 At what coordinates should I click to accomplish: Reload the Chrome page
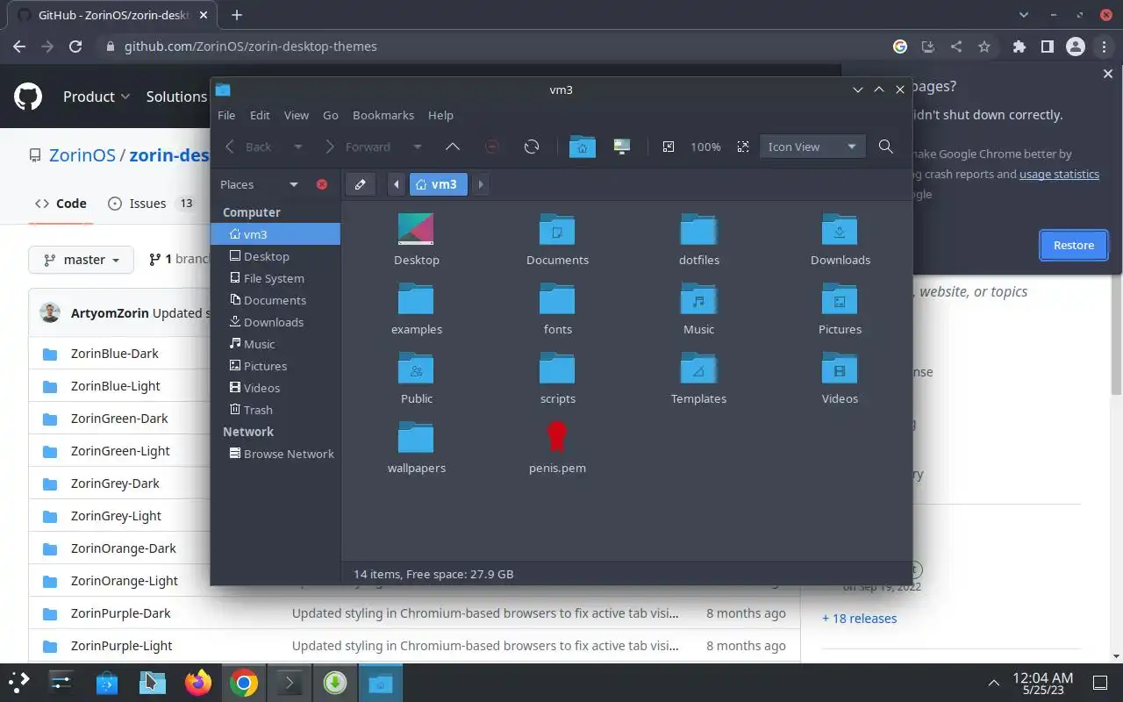pyautogui.click(x=75, y=47)
